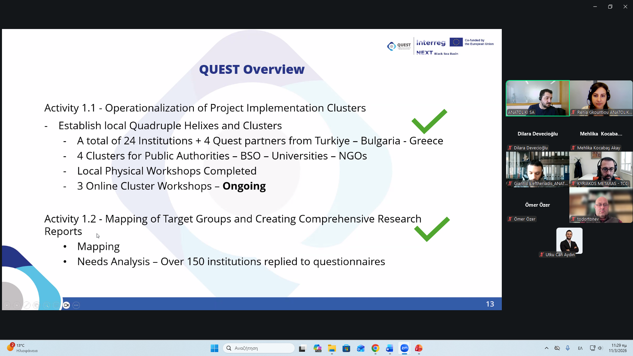Viewport: 633px width, 356px height.
Task: Click the microphone icon in system tray
Action: click(568, 348)
